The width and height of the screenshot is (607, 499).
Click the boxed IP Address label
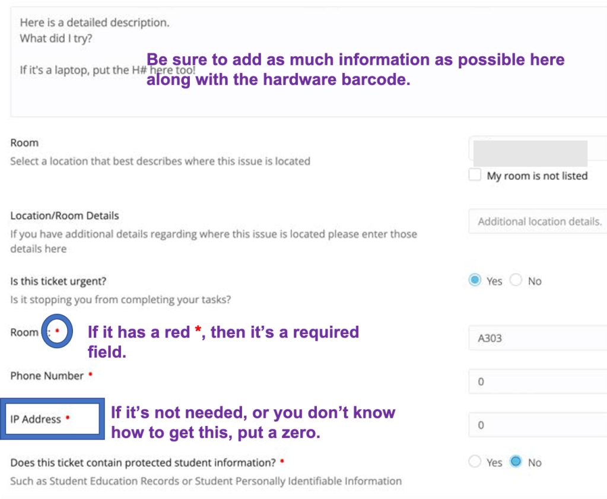coord(36,419)
